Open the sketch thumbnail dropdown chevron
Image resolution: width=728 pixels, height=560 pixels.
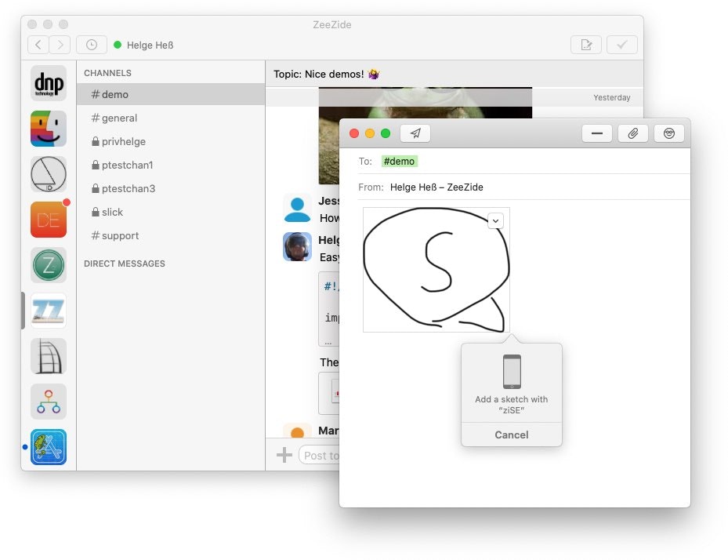(x=495, y=220)
